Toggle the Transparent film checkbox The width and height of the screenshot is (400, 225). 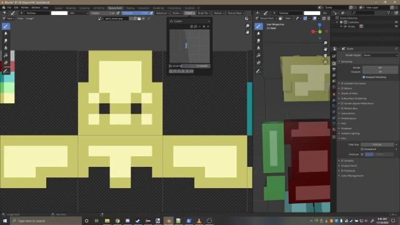pos(362,149)
